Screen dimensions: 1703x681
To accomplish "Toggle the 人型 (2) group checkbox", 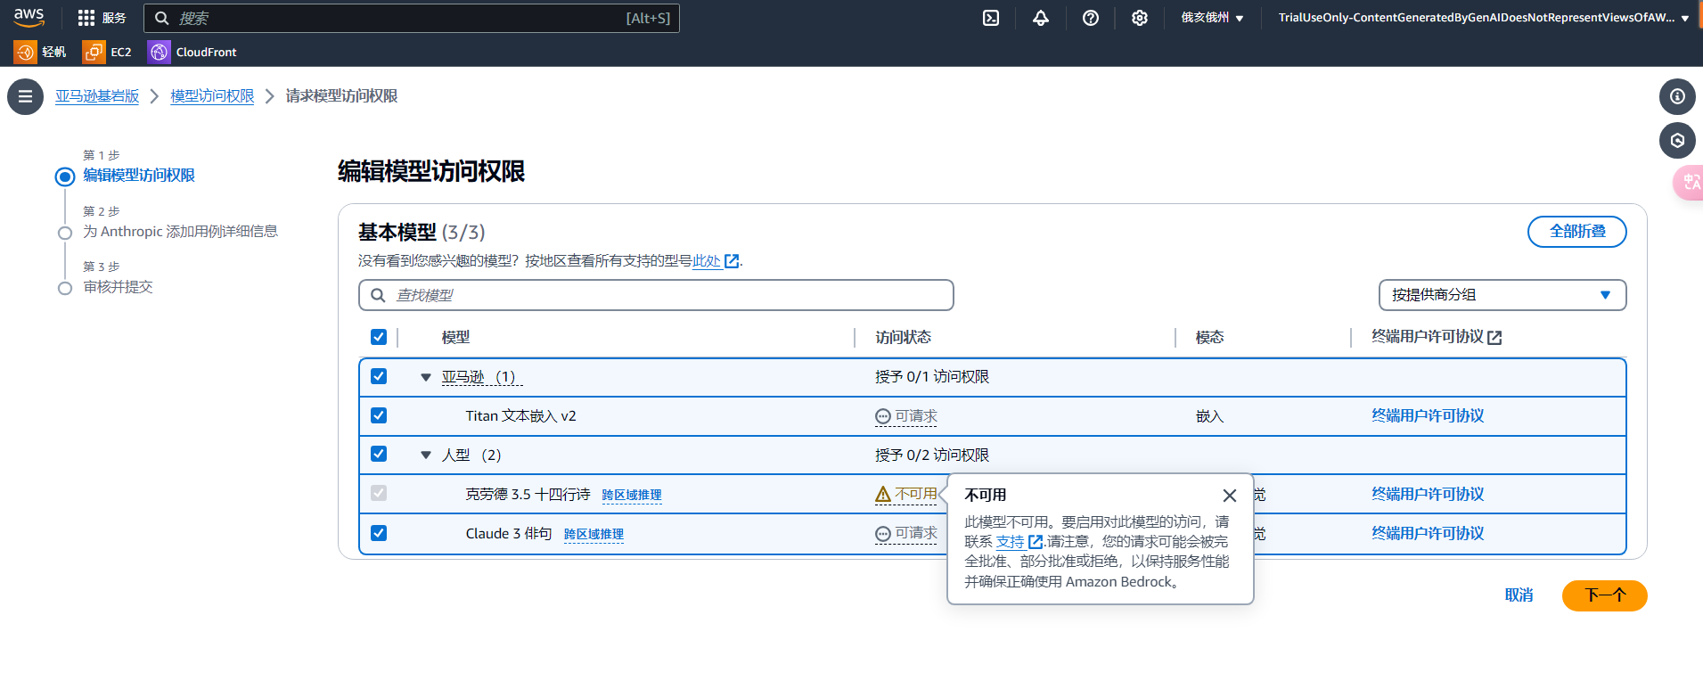I will coord(379,454).
